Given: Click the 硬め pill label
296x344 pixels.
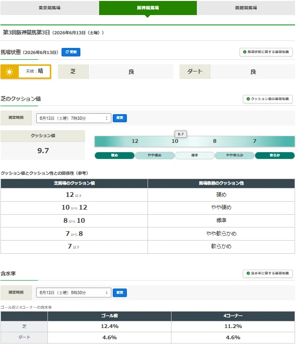Looking at the screenshot, I should click(x=115, y=156).
